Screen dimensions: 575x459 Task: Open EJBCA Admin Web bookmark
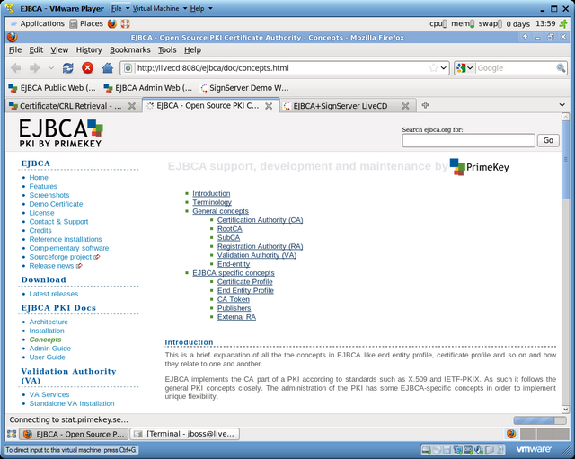pyautogui.click(x=148, y=88)
